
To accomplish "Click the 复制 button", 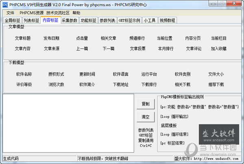I will click(x=146, y=104).
